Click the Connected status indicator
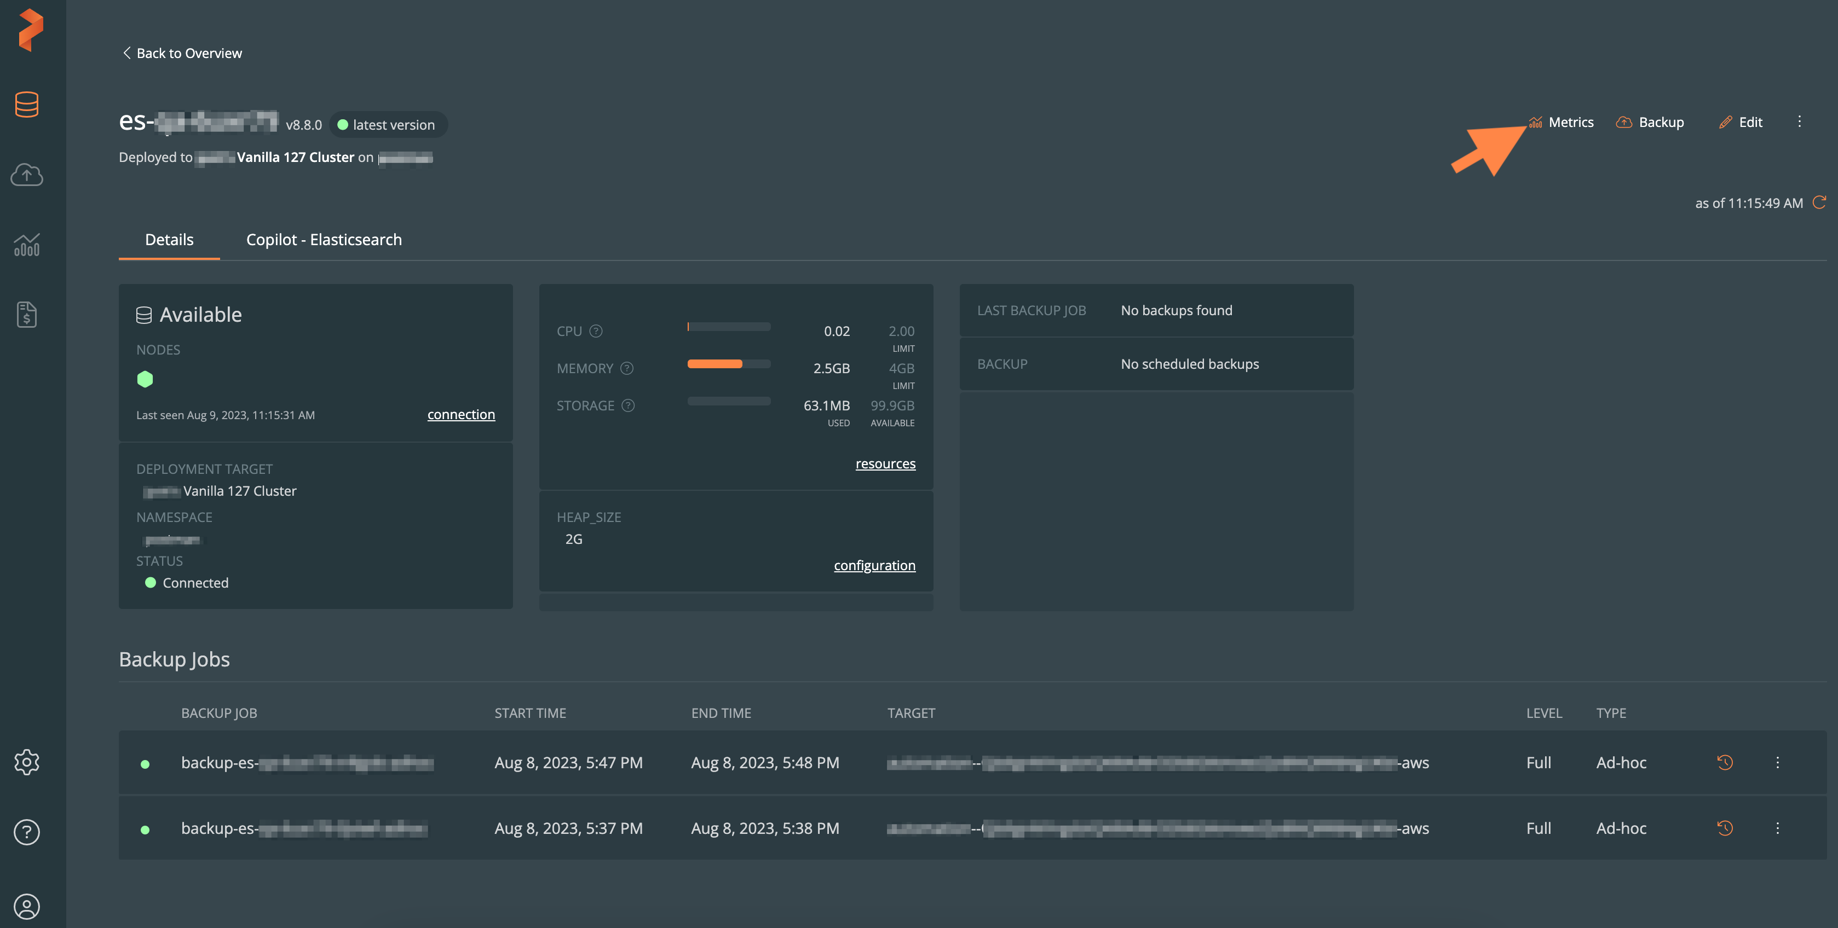1838x928 pixels. point(187,583)
